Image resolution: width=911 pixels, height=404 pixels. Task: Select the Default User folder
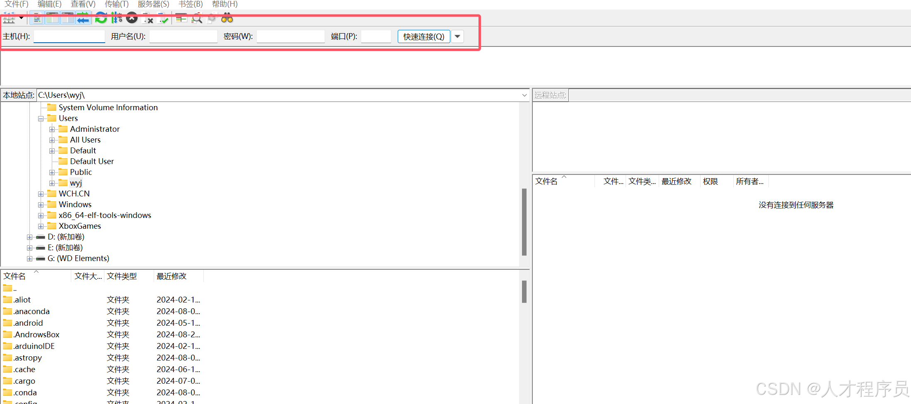(x=92, y=162)
